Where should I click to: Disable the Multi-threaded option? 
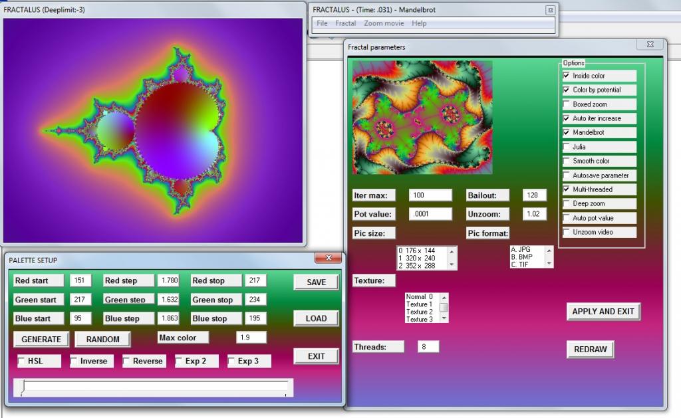tap(567, 189)
